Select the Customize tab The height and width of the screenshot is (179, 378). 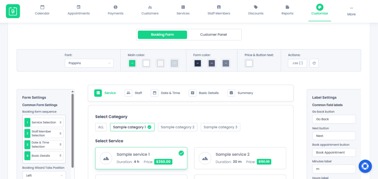coord(320,10)
